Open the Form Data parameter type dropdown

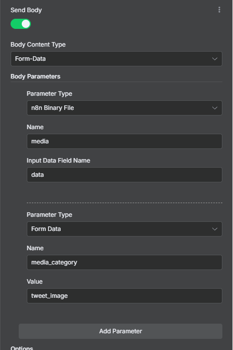pos(124,229)
